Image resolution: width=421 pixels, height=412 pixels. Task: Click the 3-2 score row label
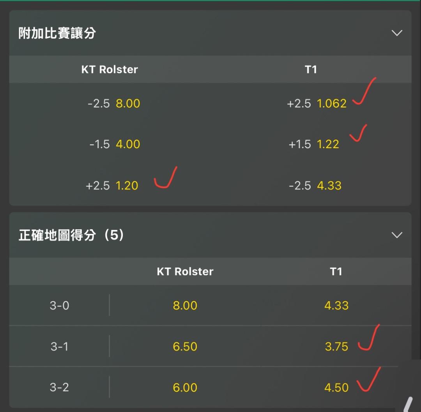(59, 387)
